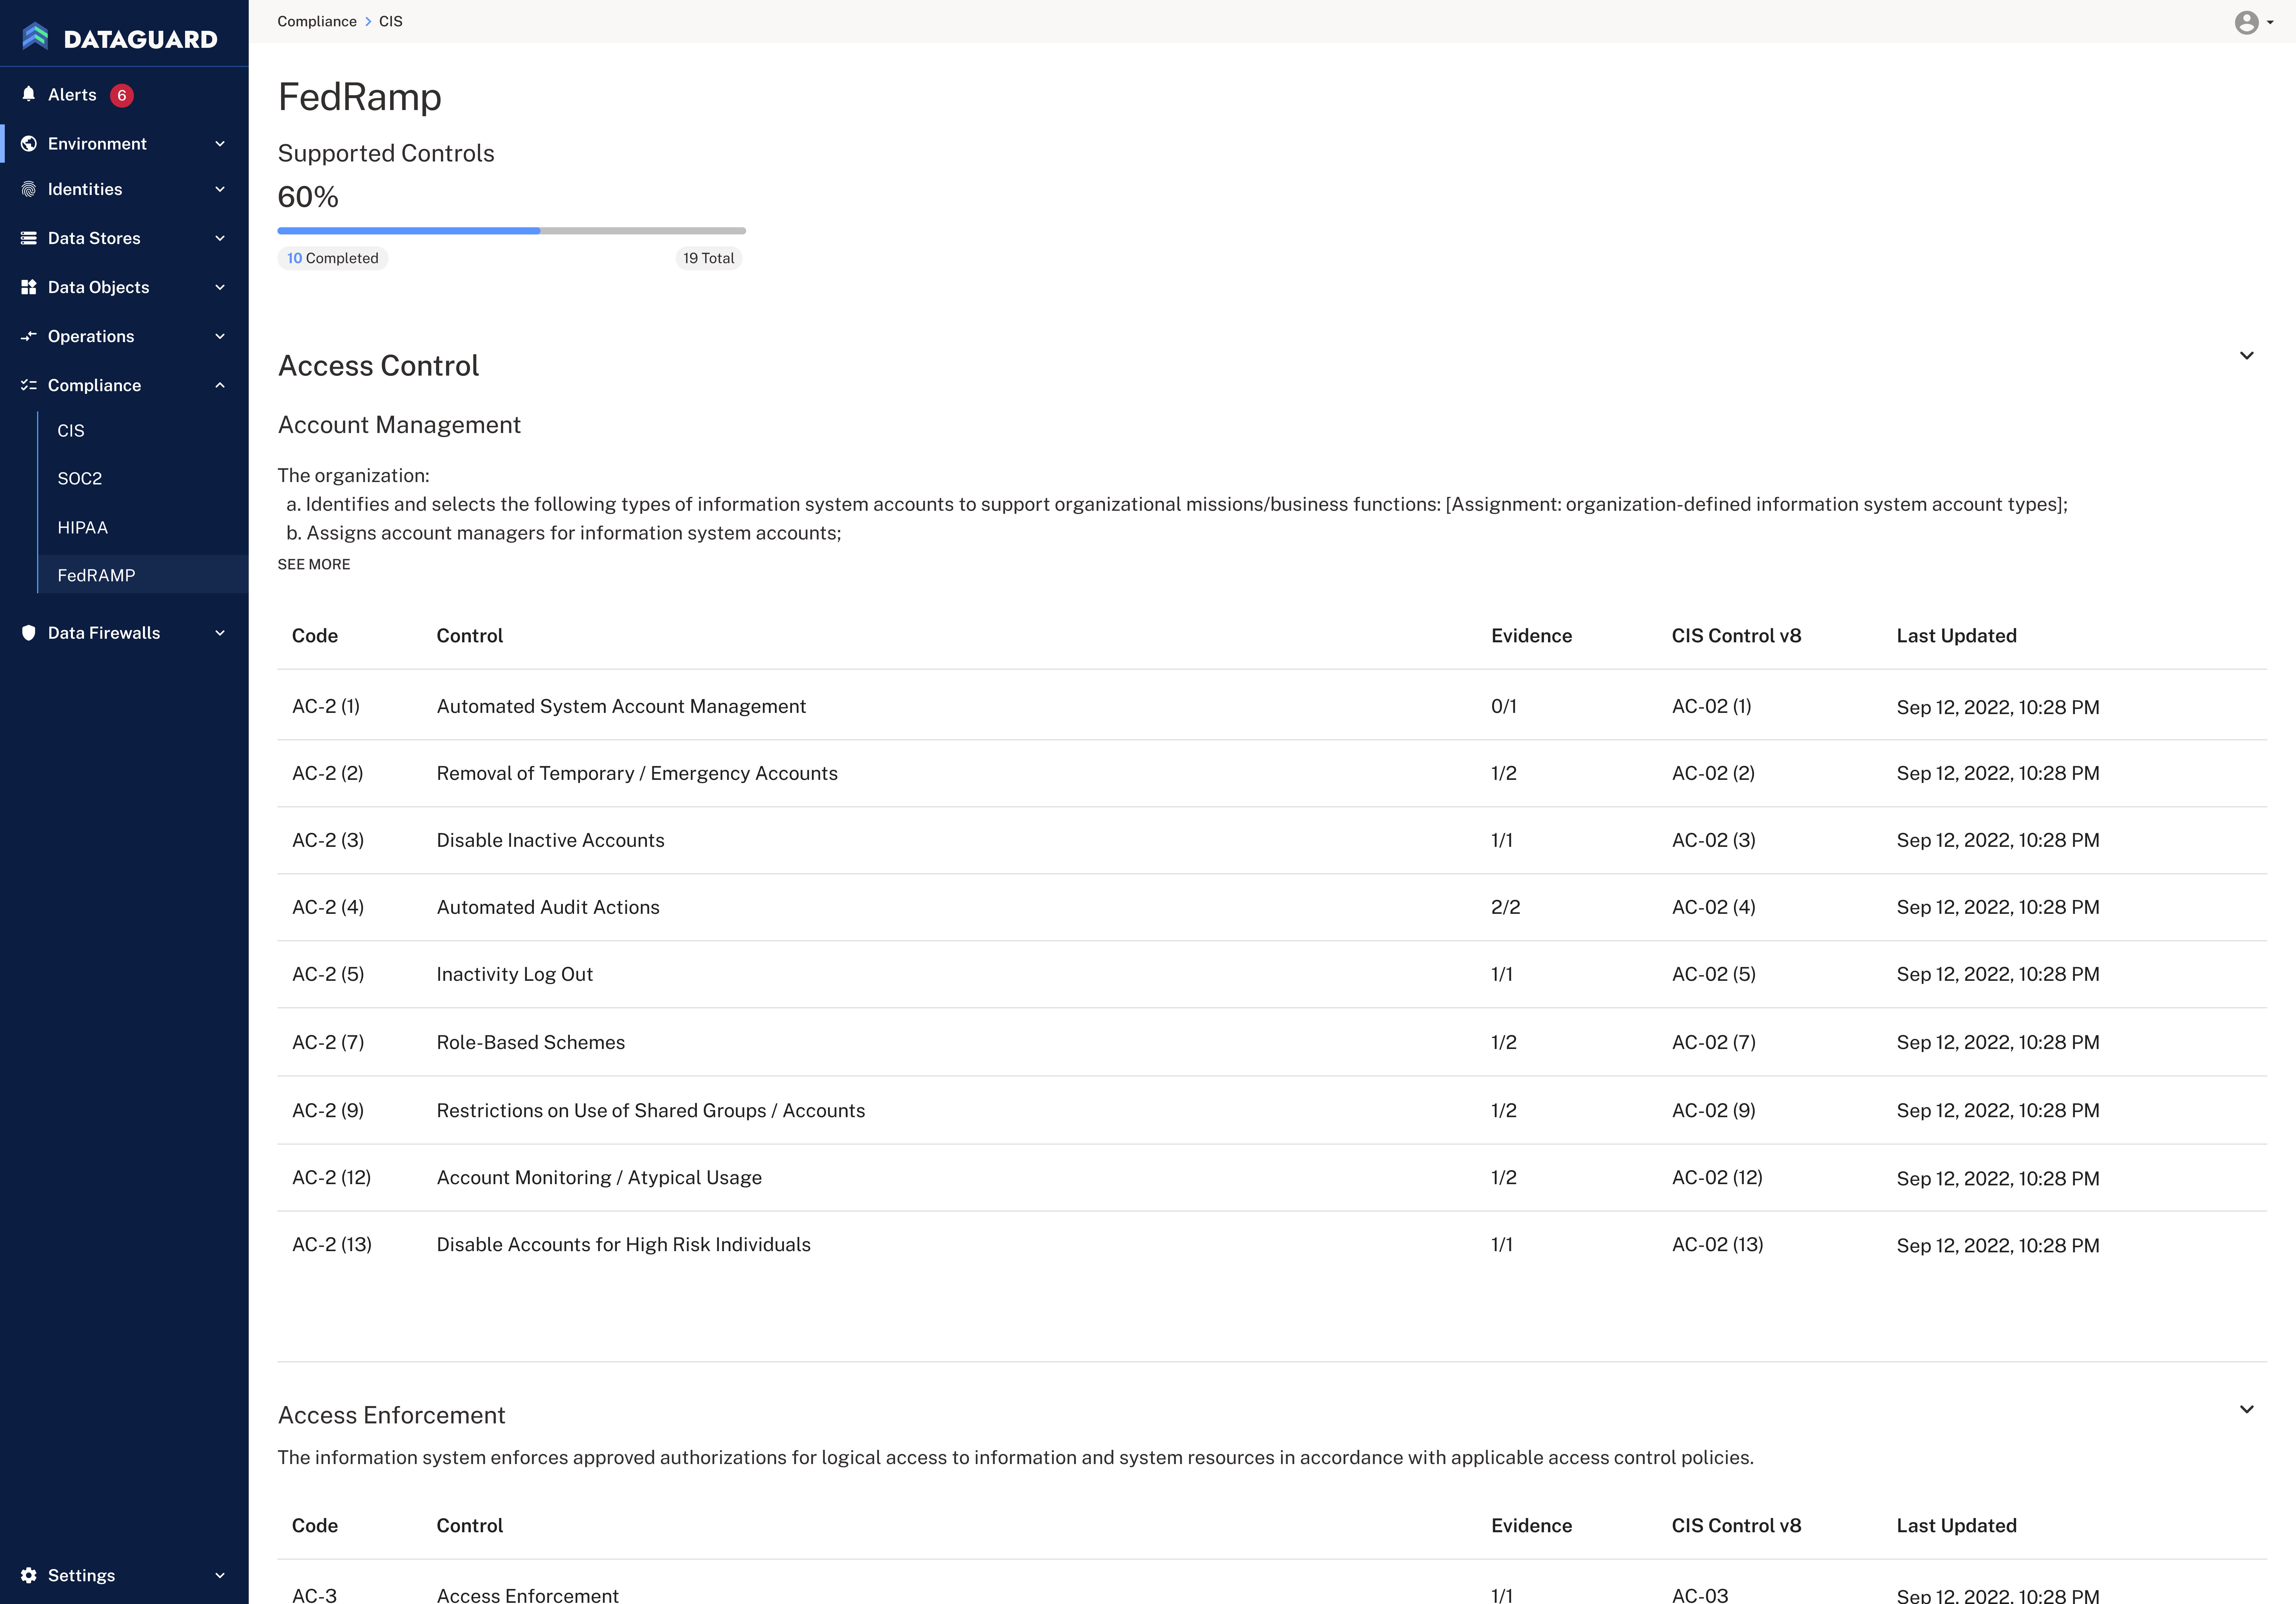Select SOC2 in the Compliance submenu
Image resolution: width=2296 pixels, height=1604 pixels.
(80, 478)
